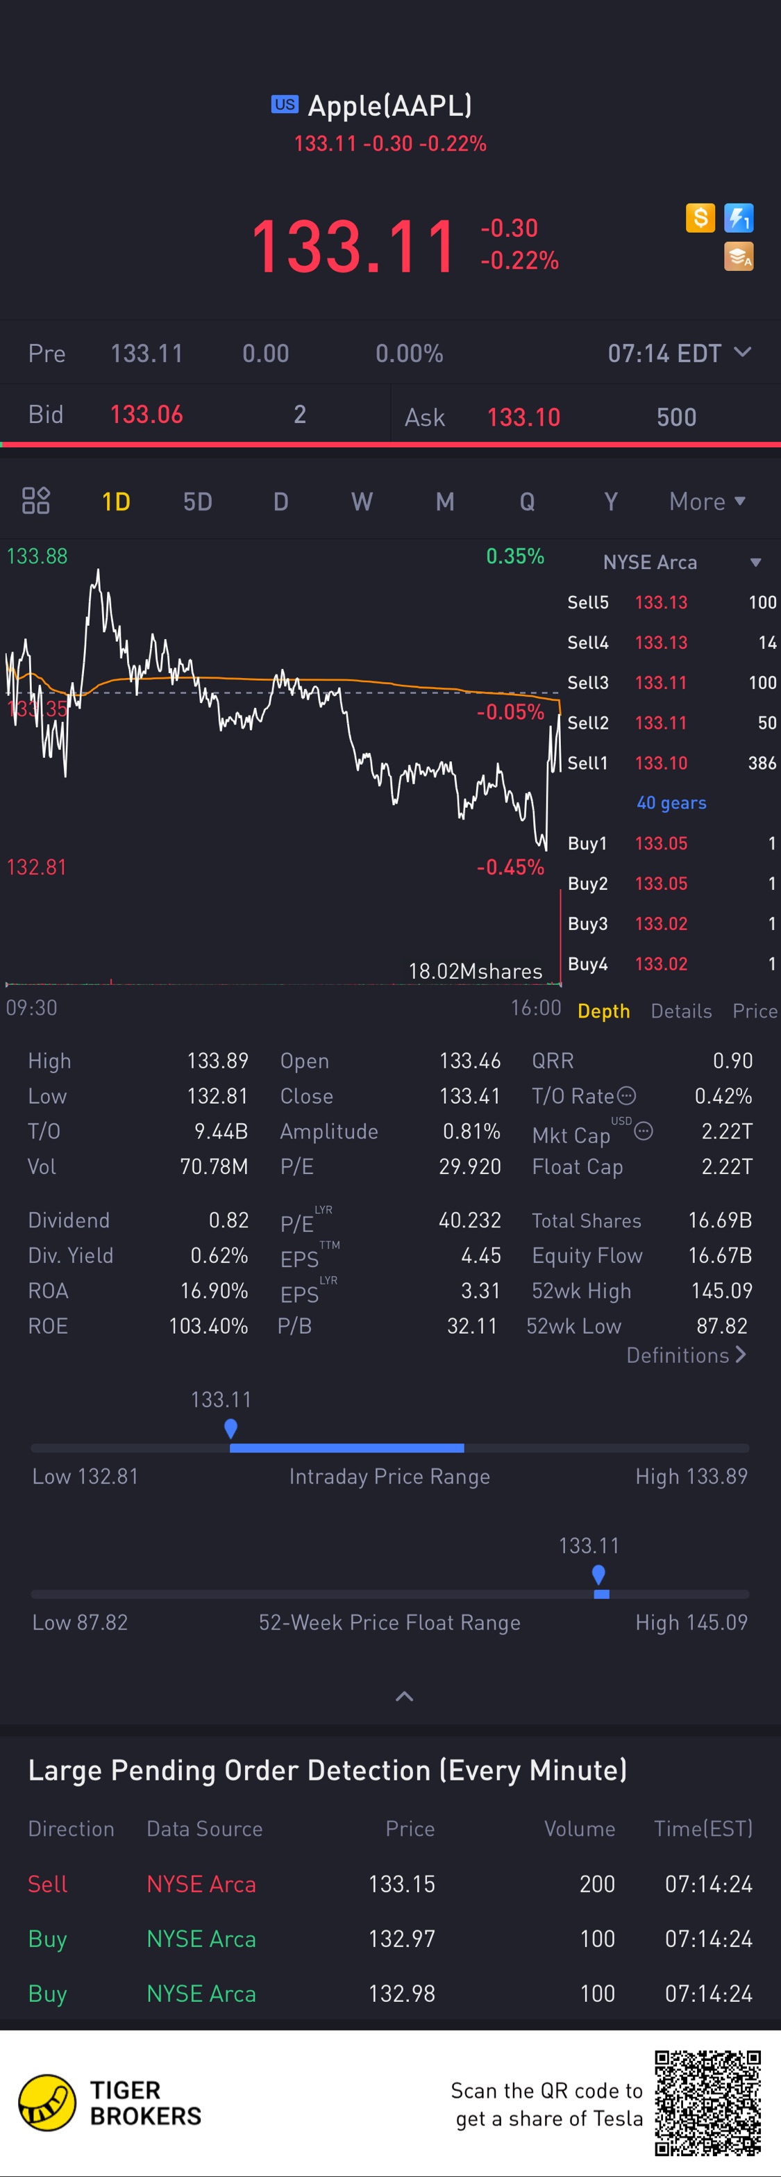Tap the Bid price 133.06
This screenshot has width=781, height=2177.
tap(146, 414)
